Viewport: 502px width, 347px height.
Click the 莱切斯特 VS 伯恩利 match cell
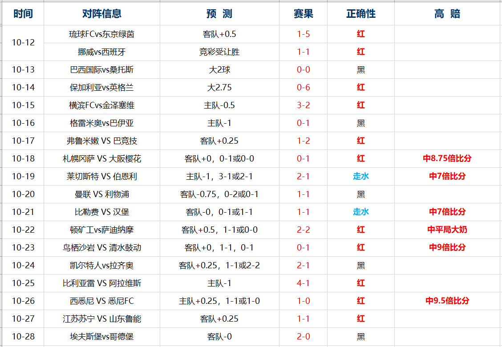click(x=102, y=176)
